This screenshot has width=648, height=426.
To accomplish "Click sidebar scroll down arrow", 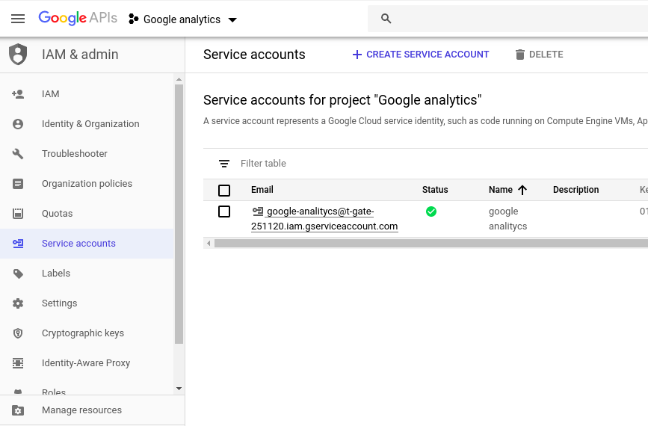I will tap(179, 389).
